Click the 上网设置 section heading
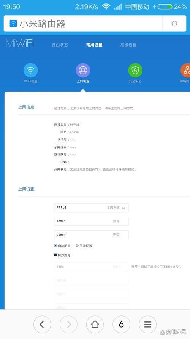 pos(26,189)
